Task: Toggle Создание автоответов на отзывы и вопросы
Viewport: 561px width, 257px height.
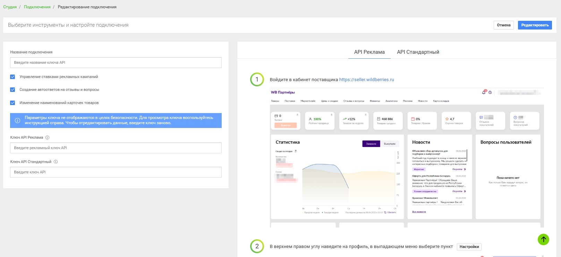Action: pos(13,90)
